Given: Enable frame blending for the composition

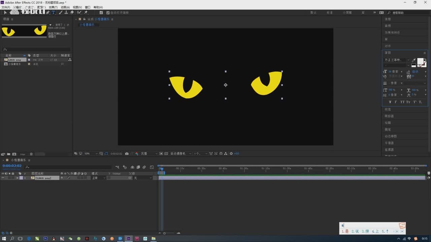Looking at the screenshot, I should pyautogui.click(x=138, y=167).
